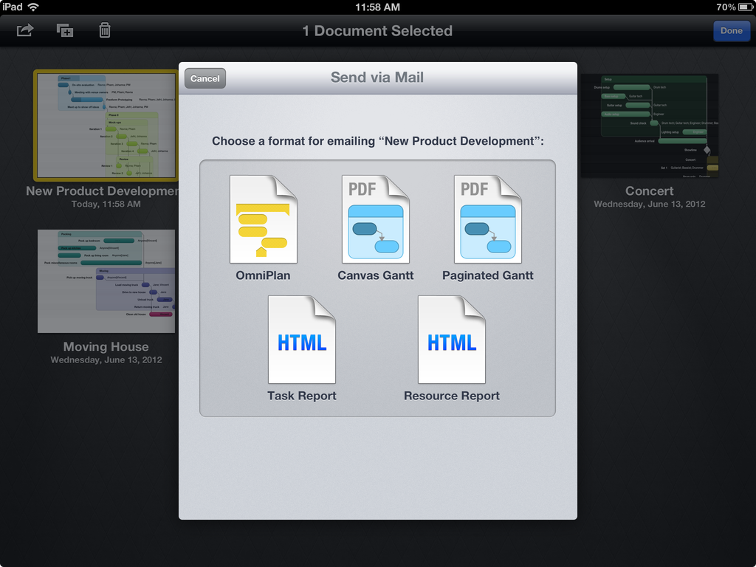The image size is (756, 567).
Task: Choose the OmniPlan file format icon
Action: coord(264,219)
